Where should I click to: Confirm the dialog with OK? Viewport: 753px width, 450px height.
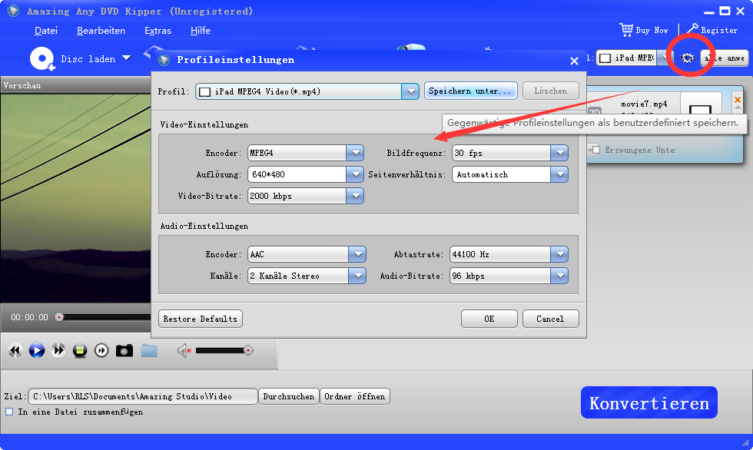[x=489, y=319]
